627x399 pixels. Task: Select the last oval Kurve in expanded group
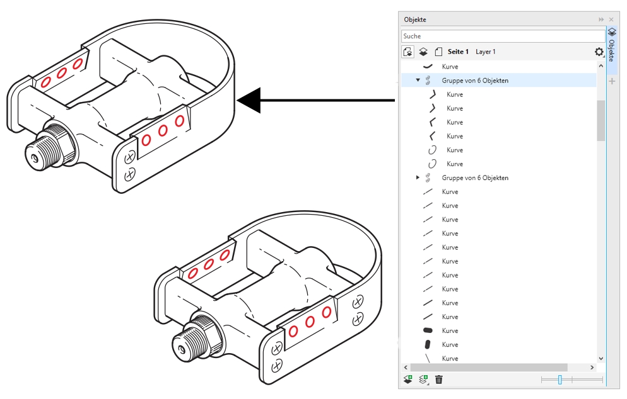tap(454, 164)
